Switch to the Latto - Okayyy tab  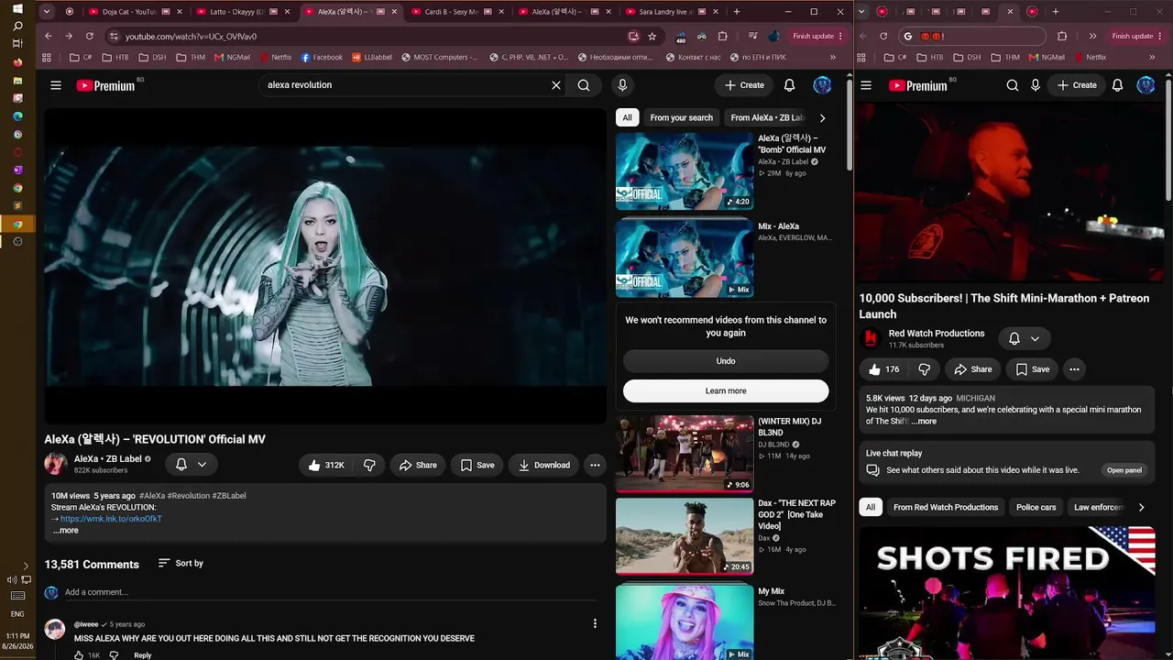pyautogui.click(x=243, y=12)
